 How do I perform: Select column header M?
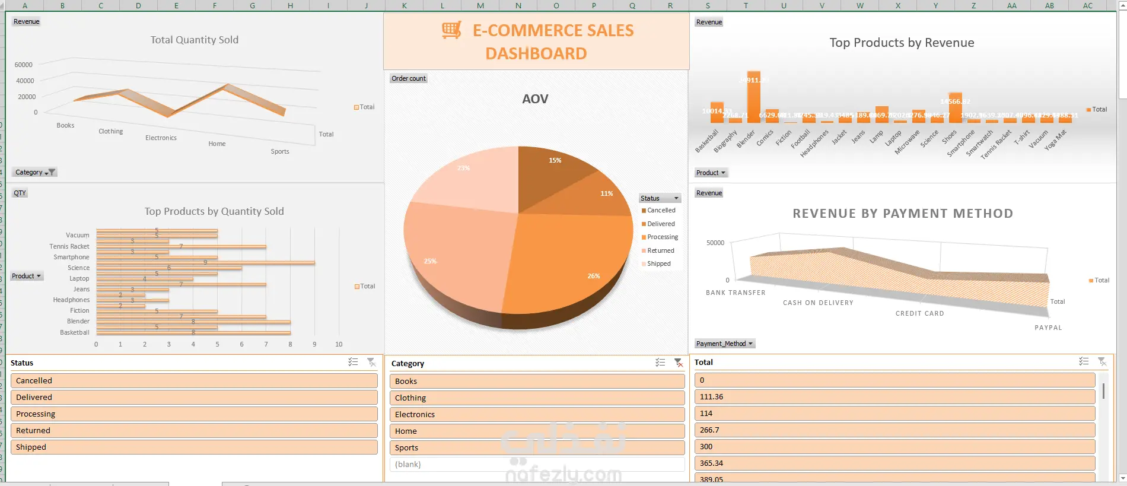(x=480, y=5)
